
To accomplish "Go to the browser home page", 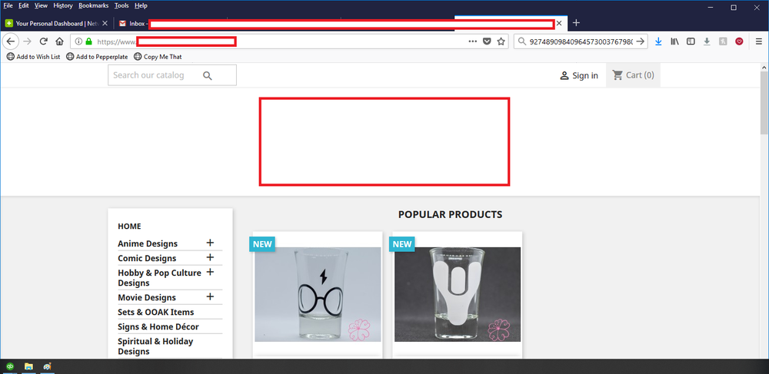I will 59,41.
